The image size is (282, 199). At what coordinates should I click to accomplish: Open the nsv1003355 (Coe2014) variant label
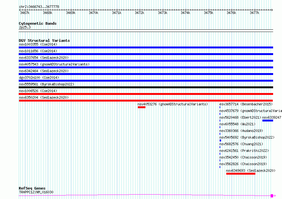(x=38, y=44)
